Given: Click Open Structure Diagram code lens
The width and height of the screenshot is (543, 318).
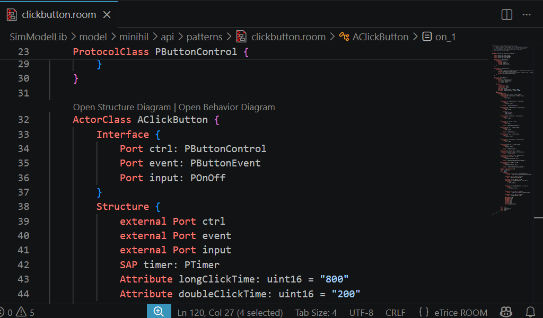Looking at the screenshot, I should pyautogui.click(x=122, y=107).
